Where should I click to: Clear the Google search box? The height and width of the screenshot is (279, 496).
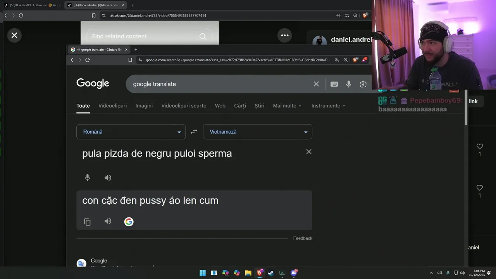[x=316, y=84]
